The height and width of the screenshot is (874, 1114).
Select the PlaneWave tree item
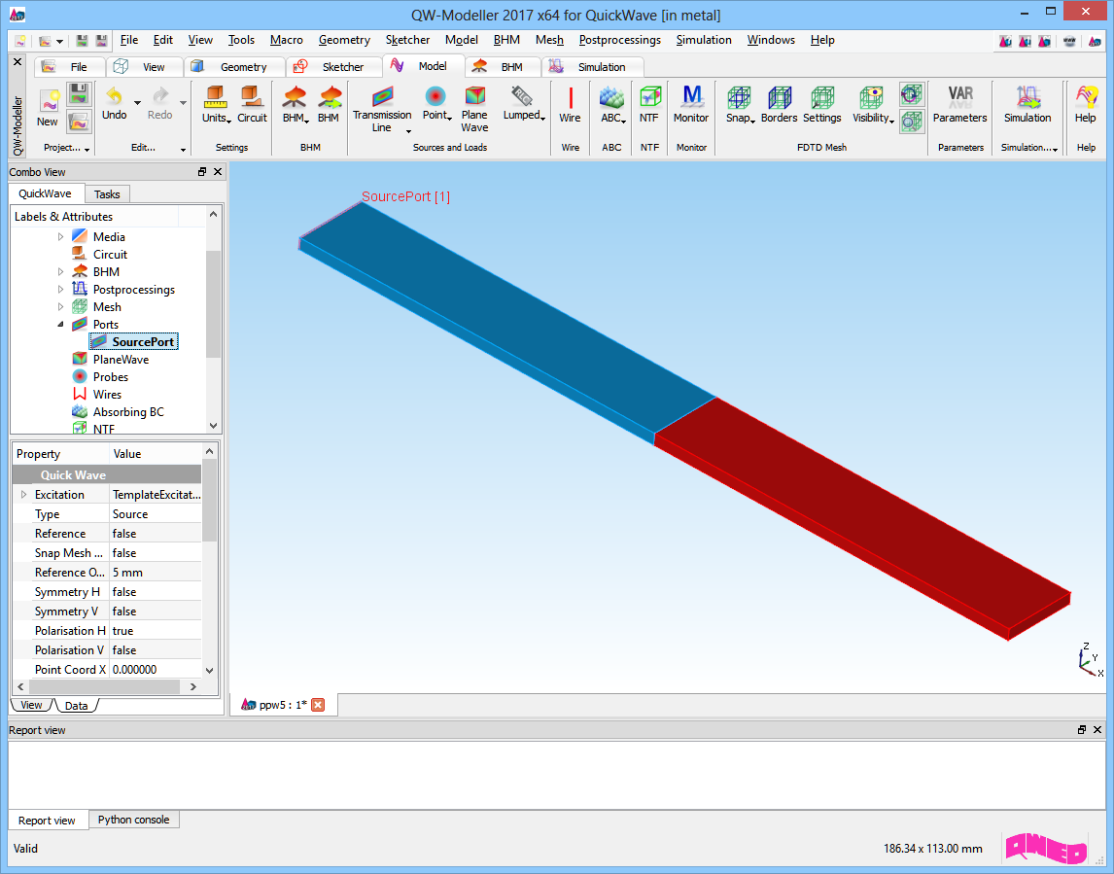(111, 360)
